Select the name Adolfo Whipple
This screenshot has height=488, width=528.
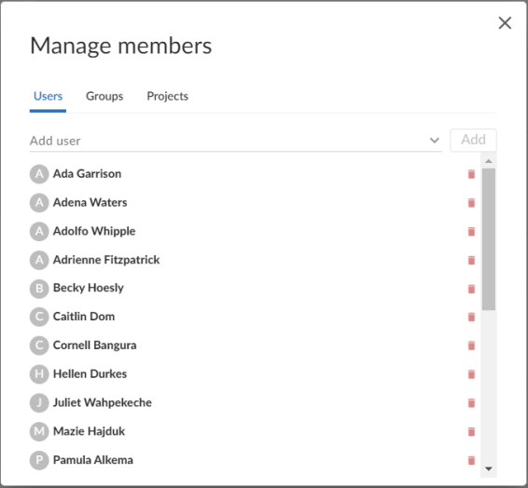94,231
